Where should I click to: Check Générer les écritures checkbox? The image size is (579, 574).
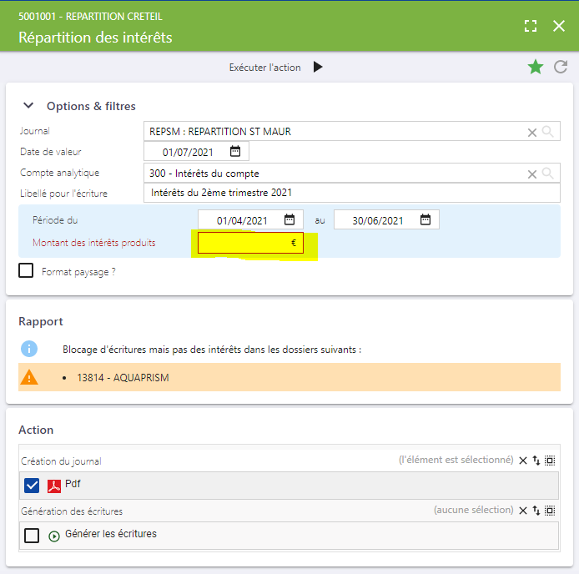32,536
